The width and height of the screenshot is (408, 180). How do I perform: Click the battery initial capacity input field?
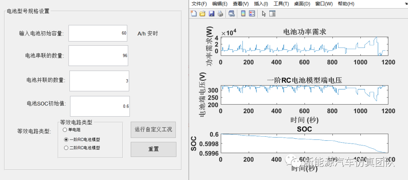tap(98, 33)
